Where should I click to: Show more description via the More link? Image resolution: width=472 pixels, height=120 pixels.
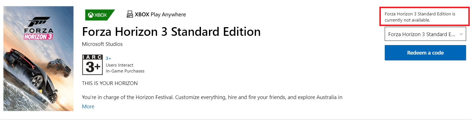[x=88, y=107]
